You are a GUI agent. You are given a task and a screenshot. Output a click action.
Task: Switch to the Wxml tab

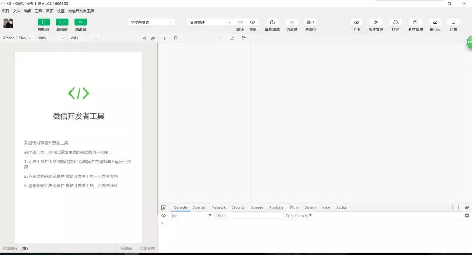point(294,207)
